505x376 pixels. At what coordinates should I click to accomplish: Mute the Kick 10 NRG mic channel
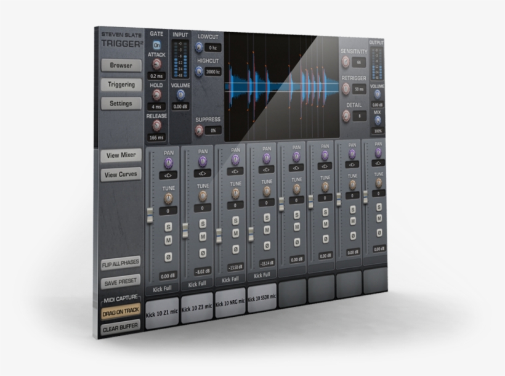235,233
